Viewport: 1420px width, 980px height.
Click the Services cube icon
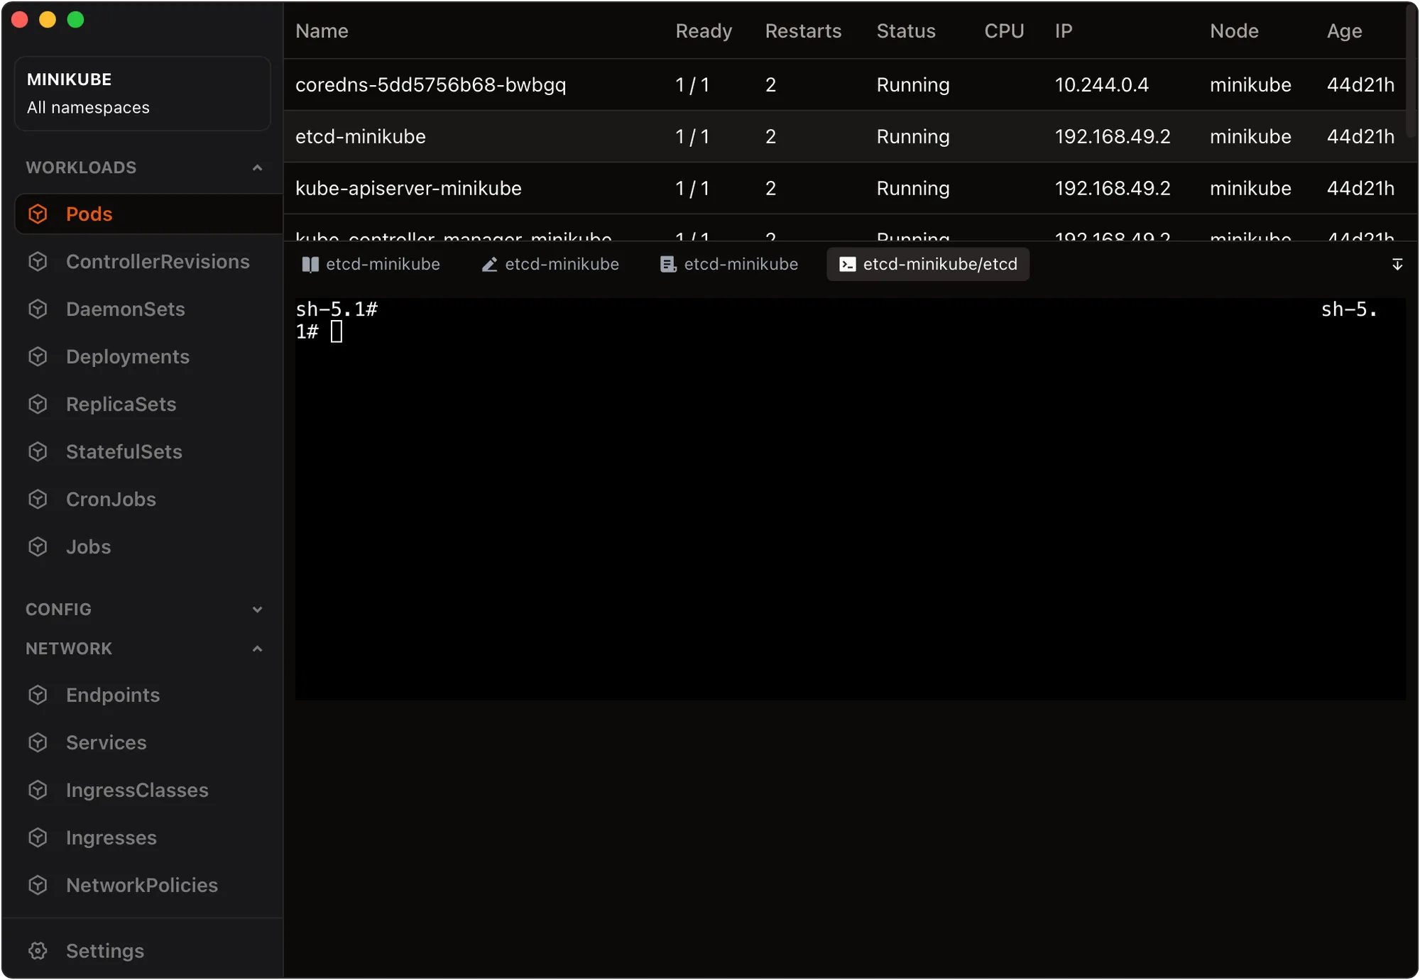(x=38, y=742)
